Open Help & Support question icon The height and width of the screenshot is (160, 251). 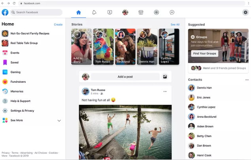[5, 101]
